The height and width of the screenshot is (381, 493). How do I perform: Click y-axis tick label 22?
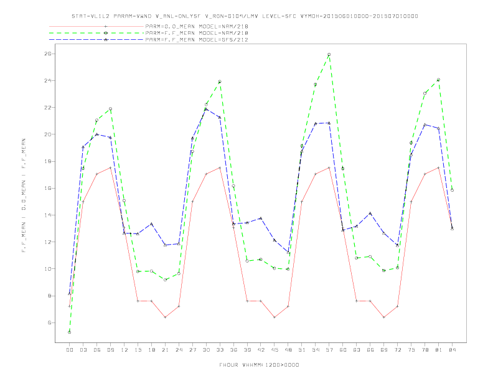point(47,108)
